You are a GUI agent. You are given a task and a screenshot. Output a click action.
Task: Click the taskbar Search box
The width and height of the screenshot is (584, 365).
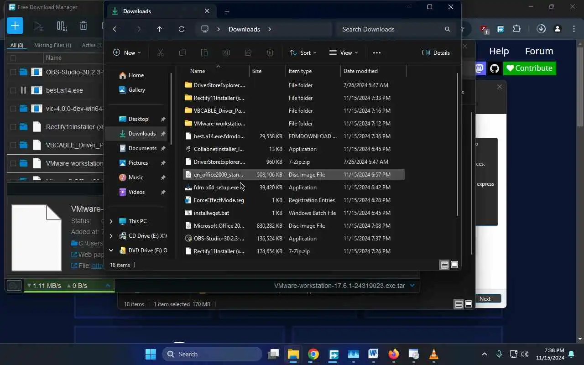coord(212,354)
